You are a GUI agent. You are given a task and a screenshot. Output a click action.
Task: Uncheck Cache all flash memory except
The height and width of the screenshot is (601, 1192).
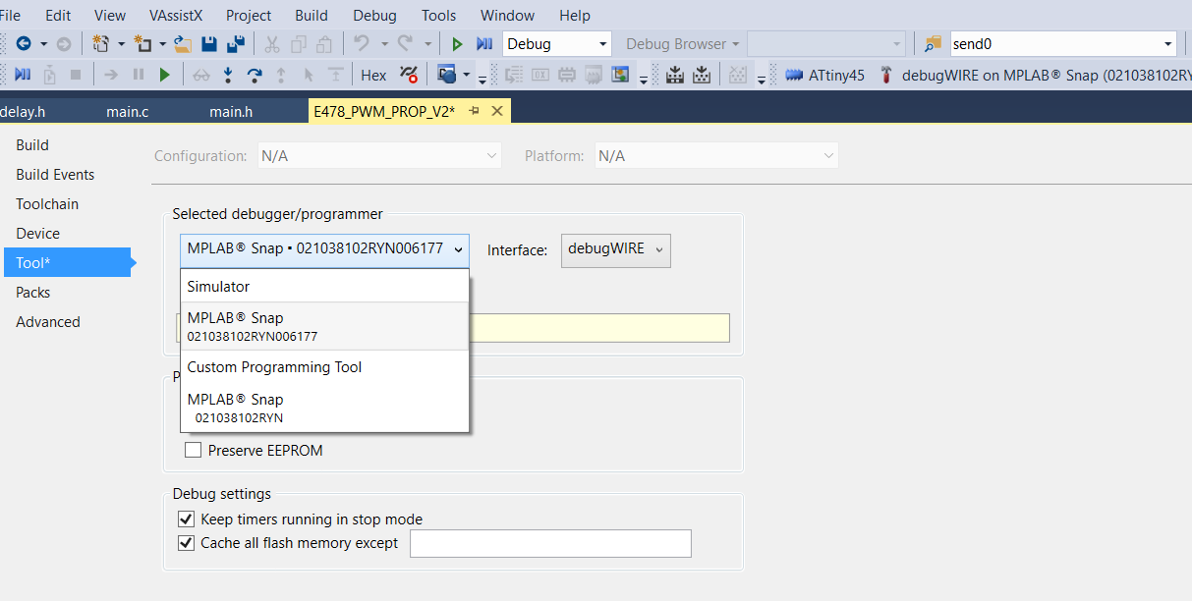[x=186, y=543]
